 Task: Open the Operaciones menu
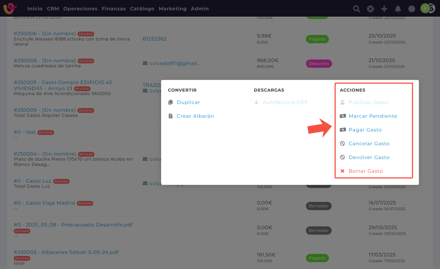(x=80, y=9)
